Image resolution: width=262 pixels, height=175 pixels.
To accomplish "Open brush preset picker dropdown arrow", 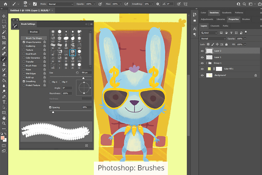I will click(29, 4).
